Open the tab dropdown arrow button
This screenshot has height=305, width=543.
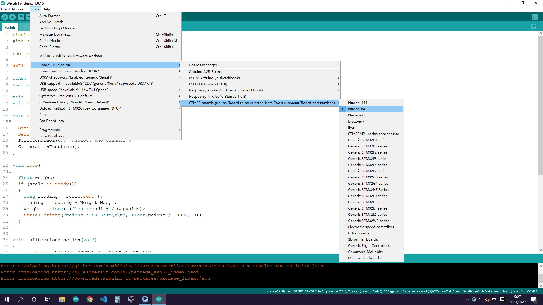[534, 26]
